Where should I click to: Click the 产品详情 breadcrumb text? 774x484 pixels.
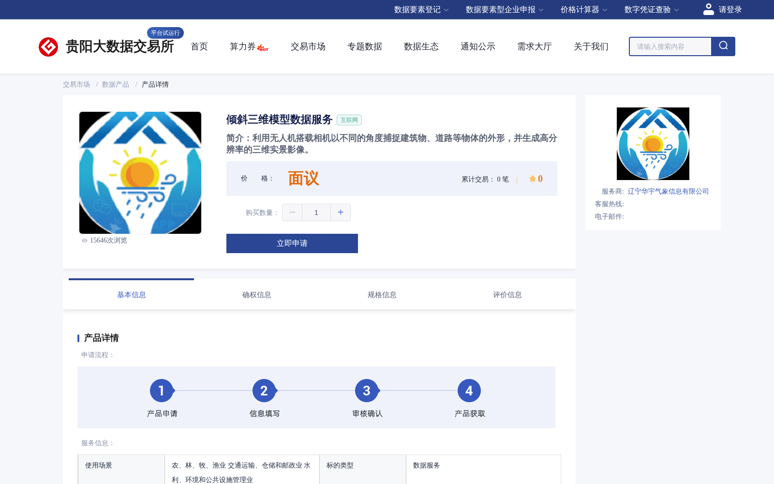pyautogui.click(x=155, y=84)
